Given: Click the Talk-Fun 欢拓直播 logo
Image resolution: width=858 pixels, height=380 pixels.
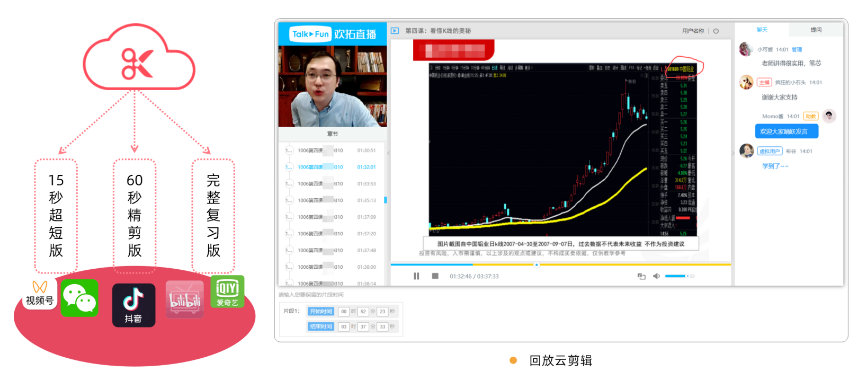Looking at the screenshot, I should click(334, 34).
